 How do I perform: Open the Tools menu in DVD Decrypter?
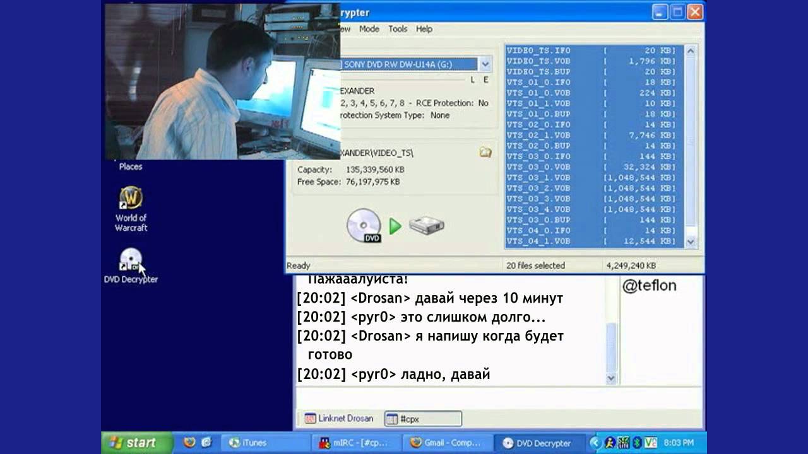coord(398,29)
